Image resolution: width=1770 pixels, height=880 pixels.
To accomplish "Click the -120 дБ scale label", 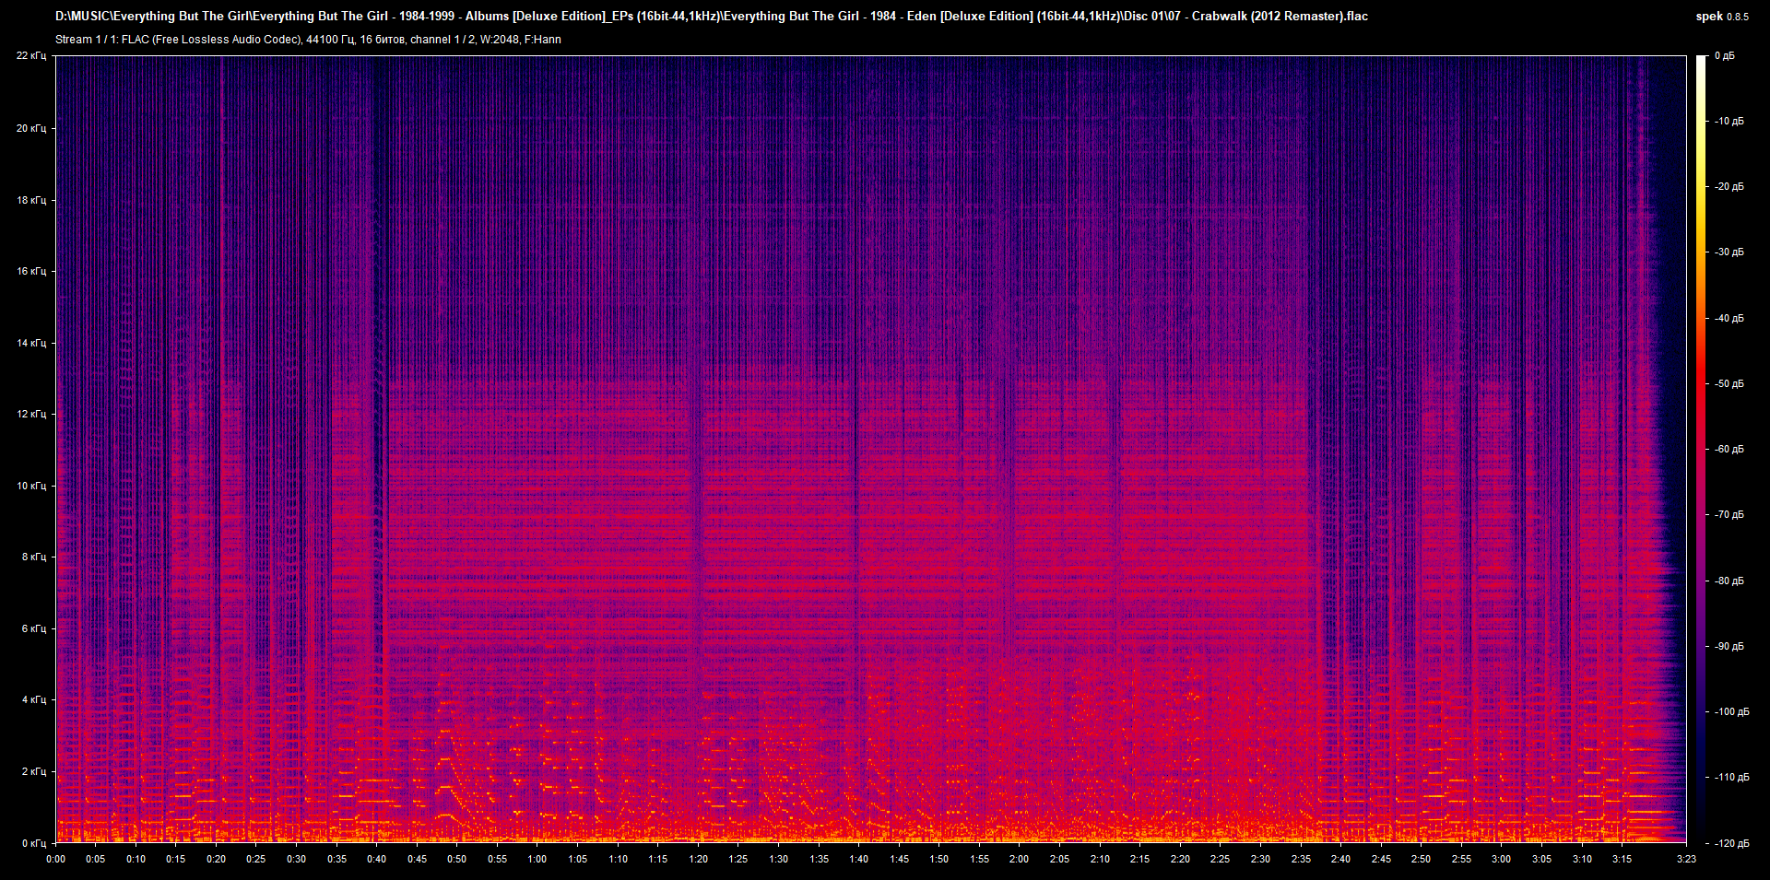I will coord(1731,843).
